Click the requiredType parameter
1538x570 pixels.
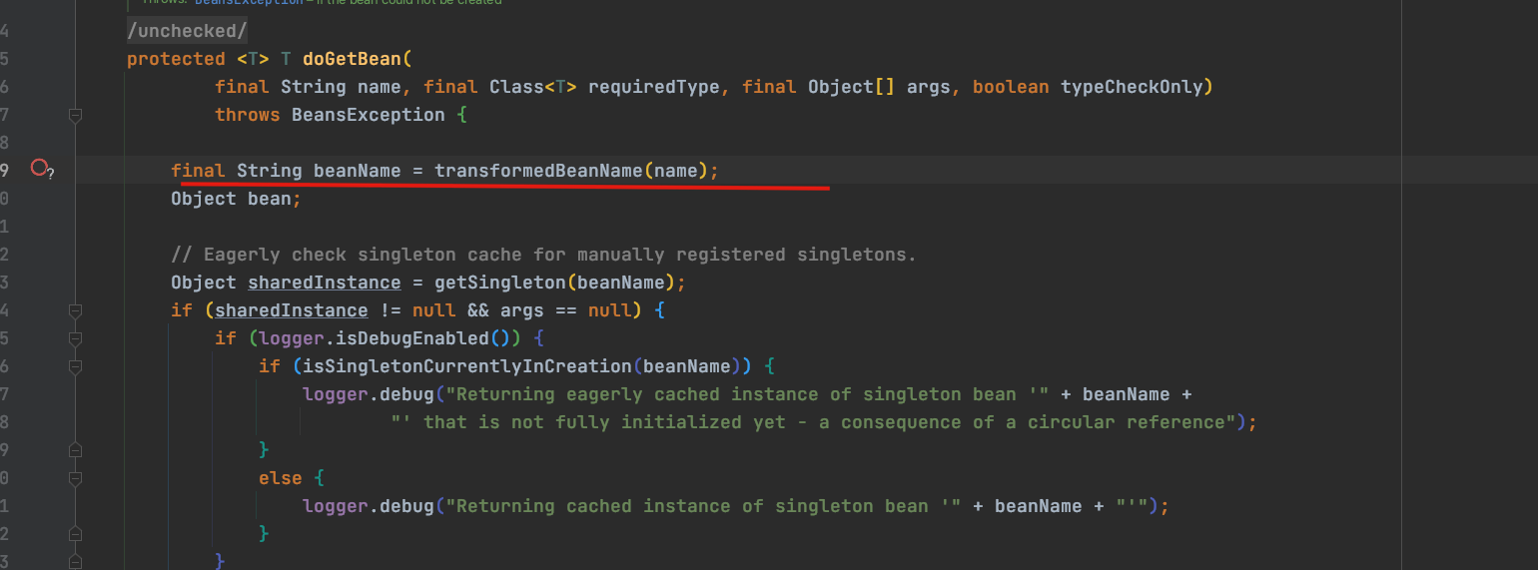(x=654, y=87)
